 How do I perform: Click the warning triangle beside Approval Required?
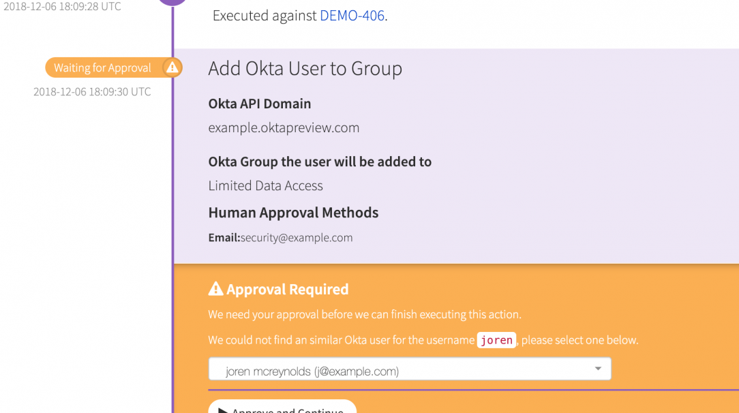pos(215,290)
